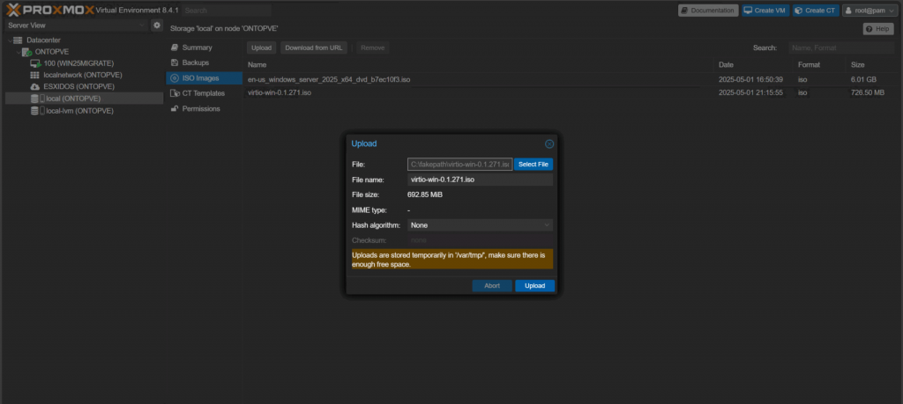Image resolution: width=903 pixels, height=404 pixels.
Task: Click the Create VM monitor icon
Action: point(748,11)
